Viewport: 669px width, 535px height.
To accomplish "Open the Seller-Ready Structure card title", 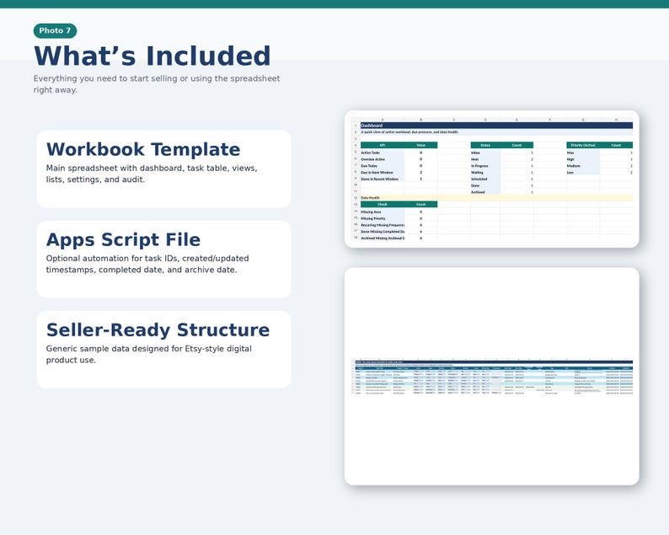I will (x=158, y=329).
